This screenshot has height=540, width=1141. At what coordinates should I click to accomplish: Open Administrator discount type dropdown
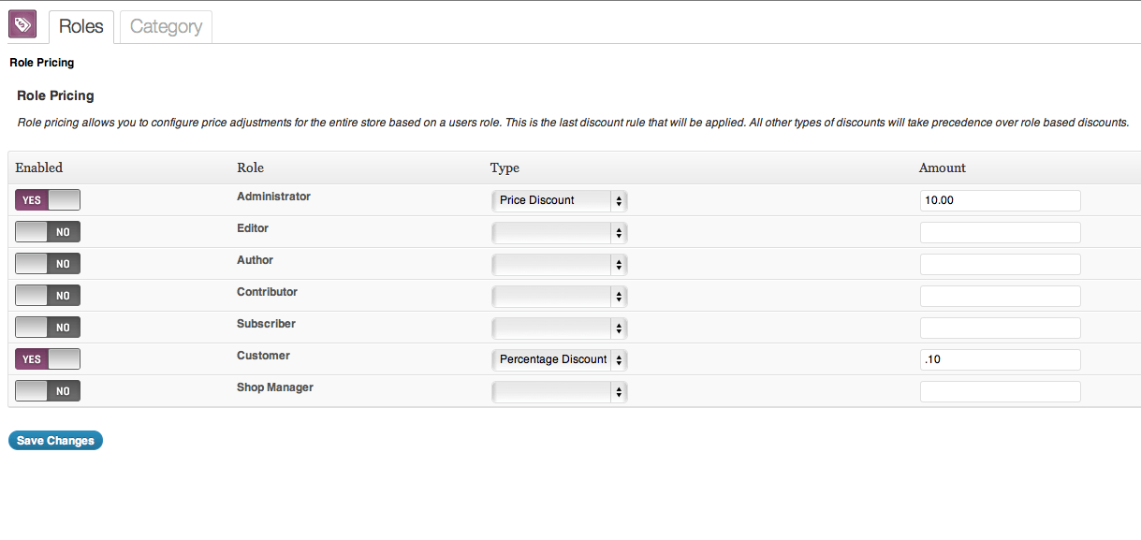pos(559,200)
